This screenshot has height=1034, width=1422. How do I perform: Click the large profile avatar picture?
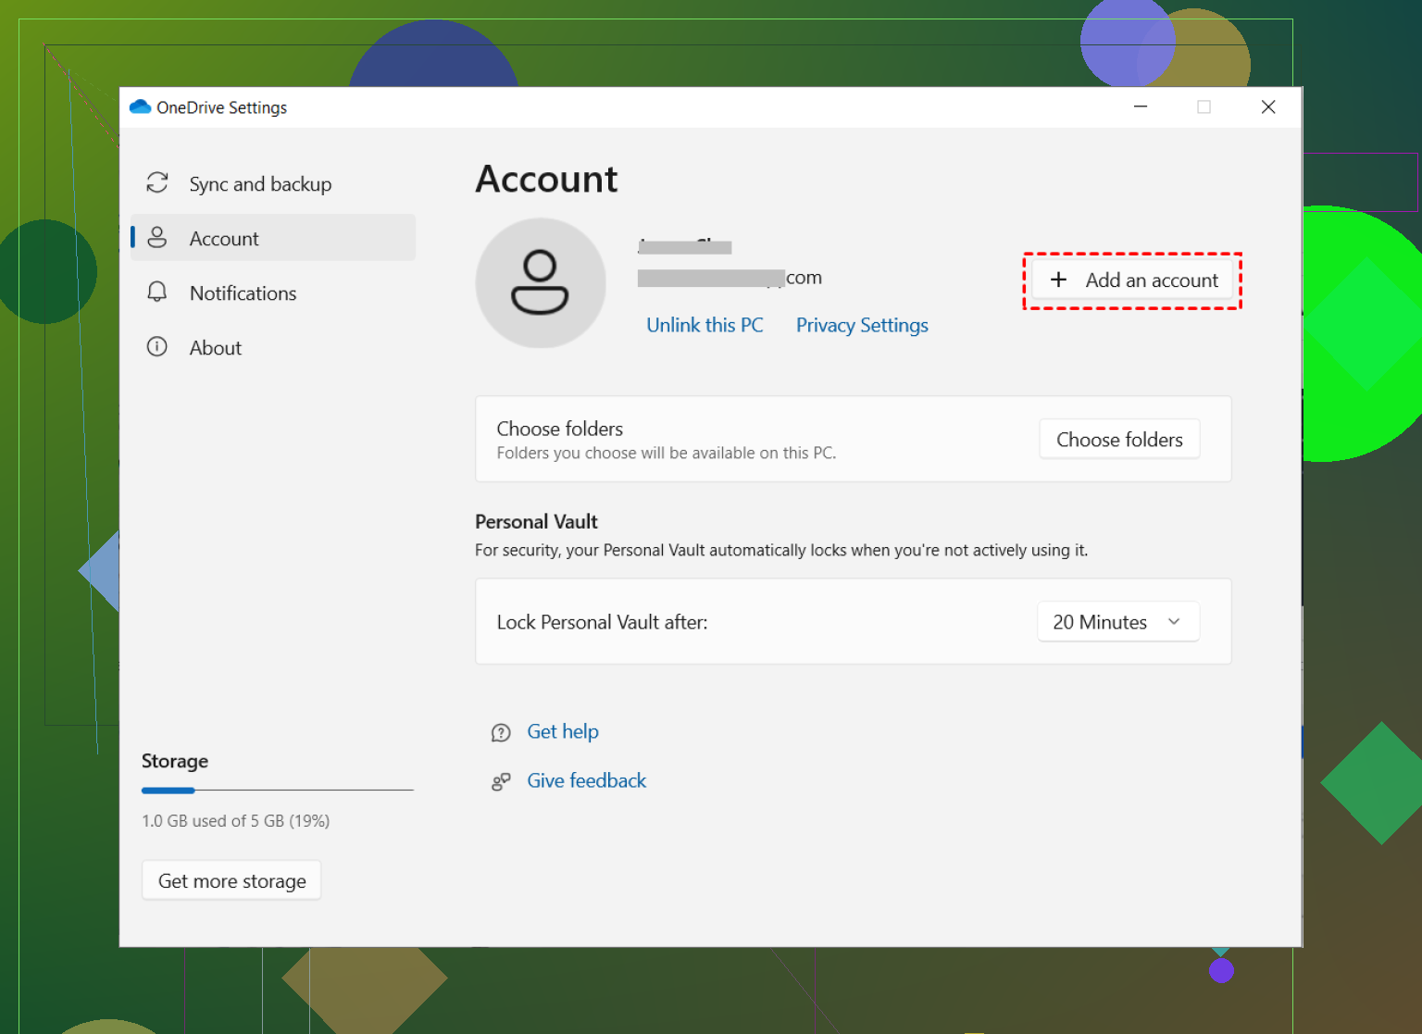click(x=541, y=283)
